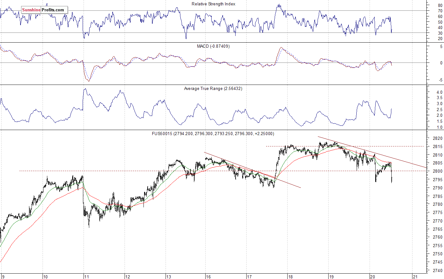Click date 20 on the time axis
The image size is (444, 279).
(x=373, y=277)
